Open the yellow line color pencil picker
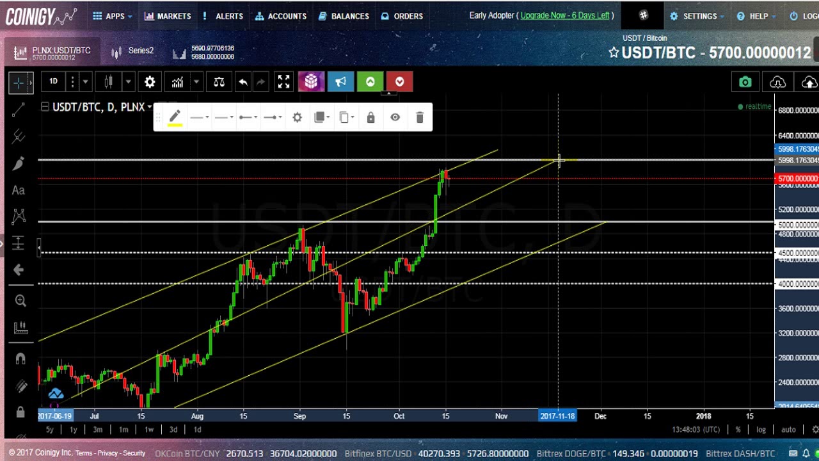Viewport: 819px width, 461px height. coord(175,117)
